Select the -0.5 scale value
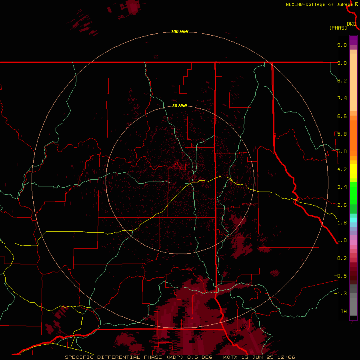360x360 pixels. coord(340,276)
